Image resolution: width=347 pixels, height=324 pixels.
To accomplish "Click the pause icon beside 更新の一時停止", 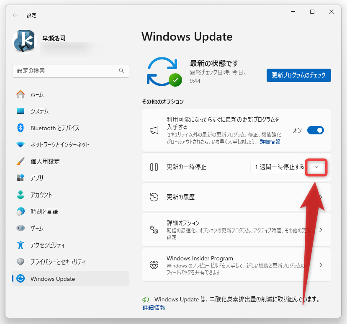I will coord(154,167).
